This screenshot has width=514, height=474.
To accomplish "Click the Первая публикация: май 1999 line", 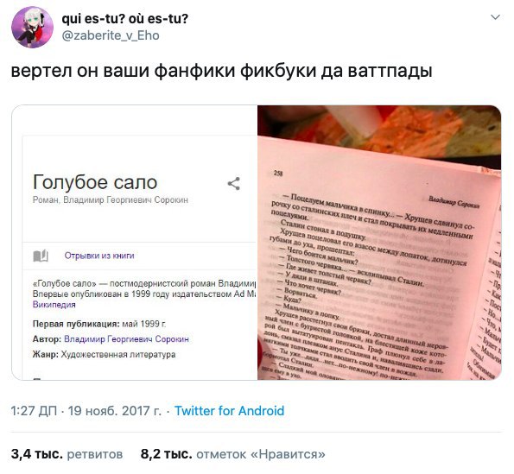I will pos(99,324).
